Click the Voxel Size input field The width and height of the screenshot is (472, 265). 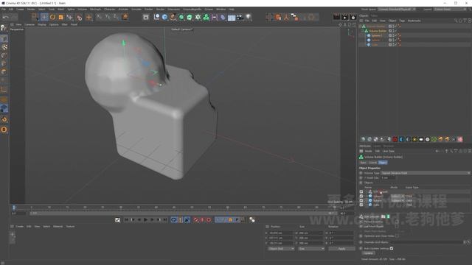(388, 178)
